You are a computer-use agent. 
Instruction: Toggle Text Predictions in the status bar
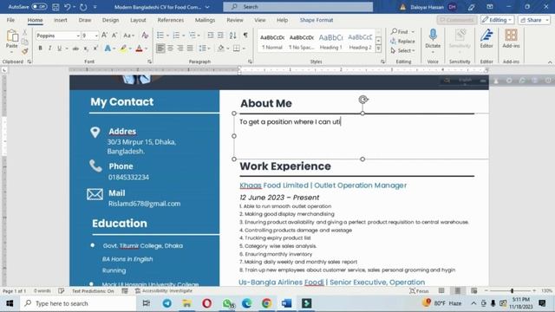[x=93, y=291]
